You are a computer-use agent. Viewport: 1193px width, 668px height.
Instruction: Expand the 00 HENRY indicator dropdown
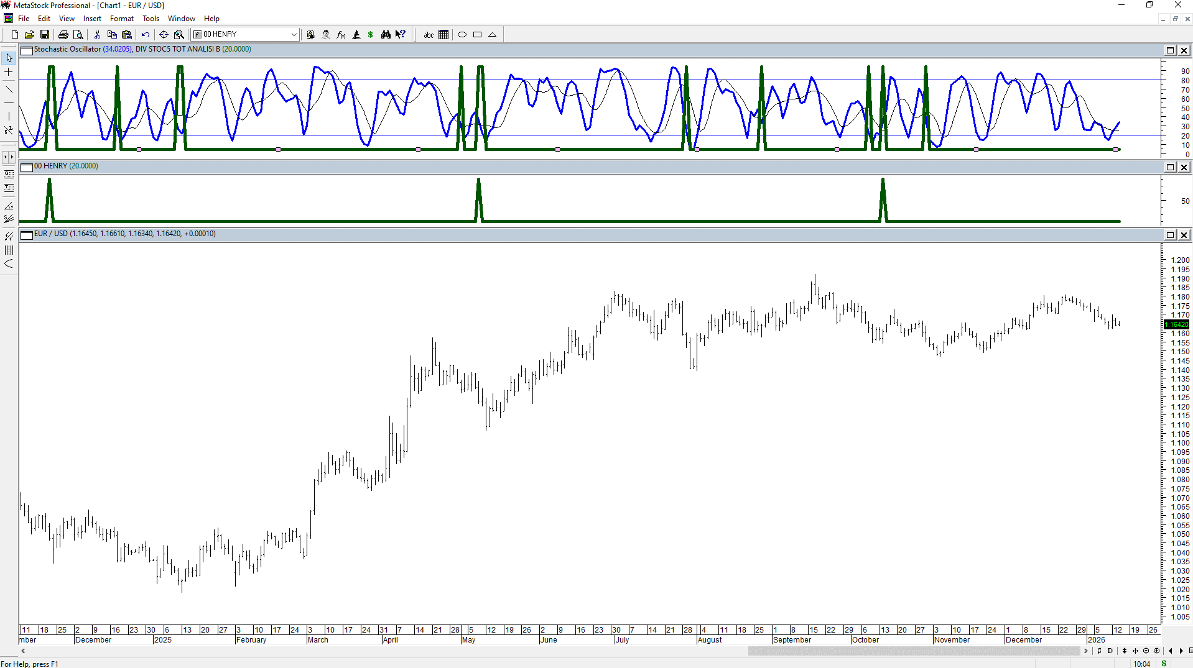294,35
